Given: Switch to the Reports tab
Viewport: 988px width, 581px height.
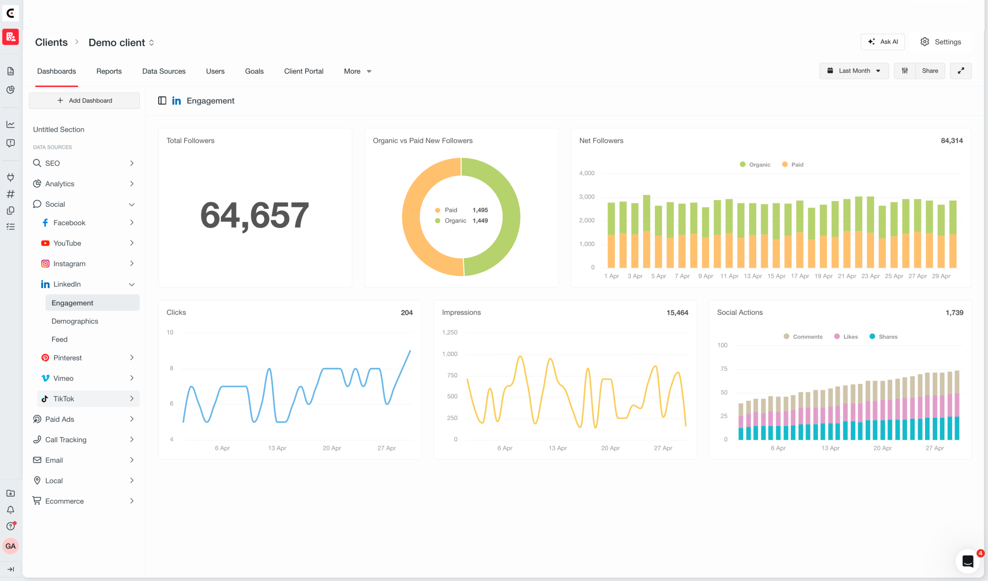Looking at the screenshot, I should coord(109,71).
